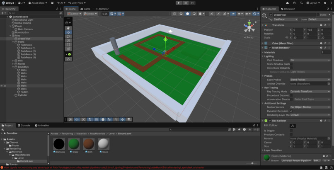Toggle Contribute Global Illumination checkbox
The image size is (334, 170).
[291, 68]
